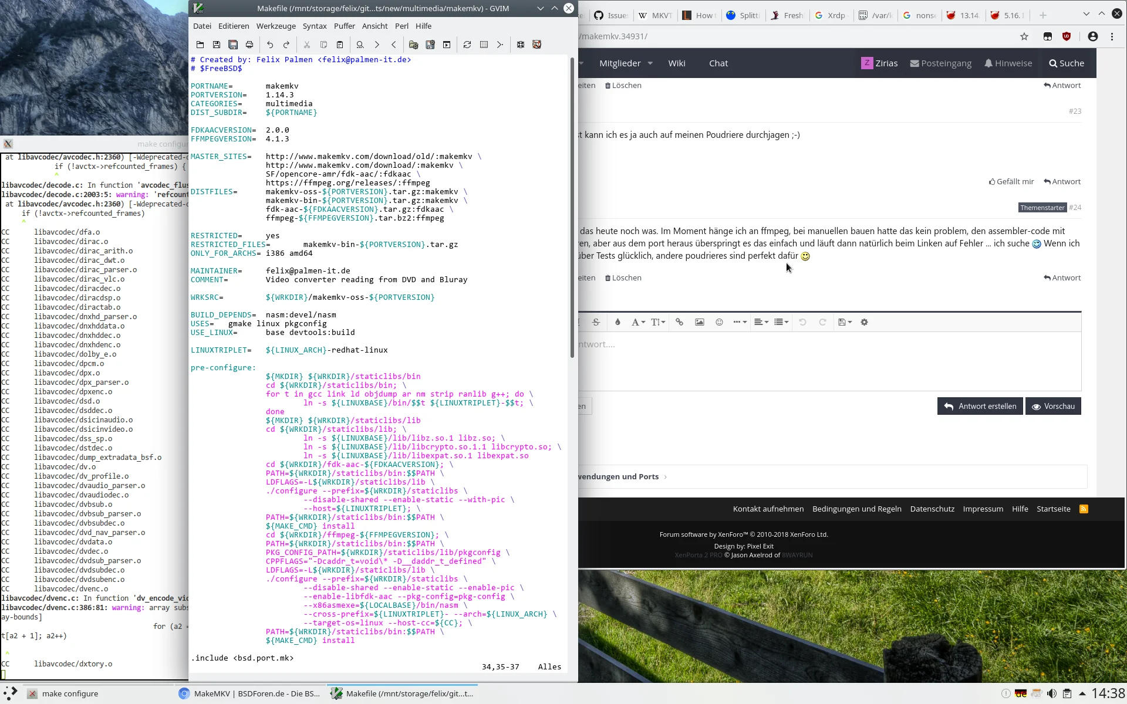
Task: Open the browser profile avatar icon
Action: coord(1093,36)
